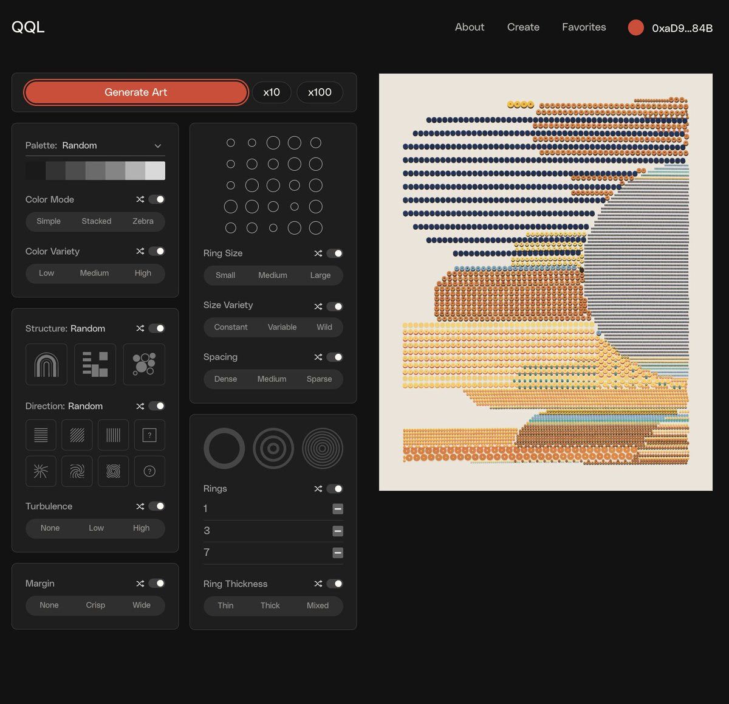Click the shuffle icon beside Ring Size
The image size is (729, 704).
coord(318,254)
